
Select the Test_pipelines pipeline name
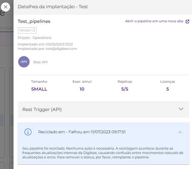(34, 21)
